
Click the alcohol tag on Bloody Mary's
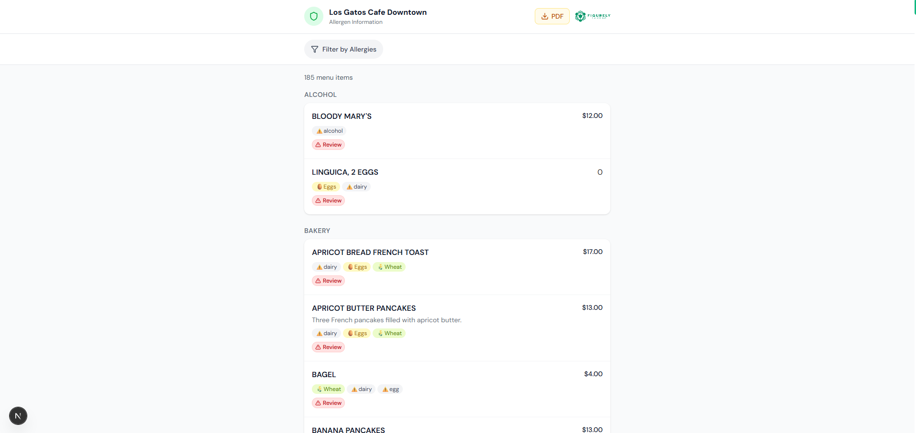329,131
